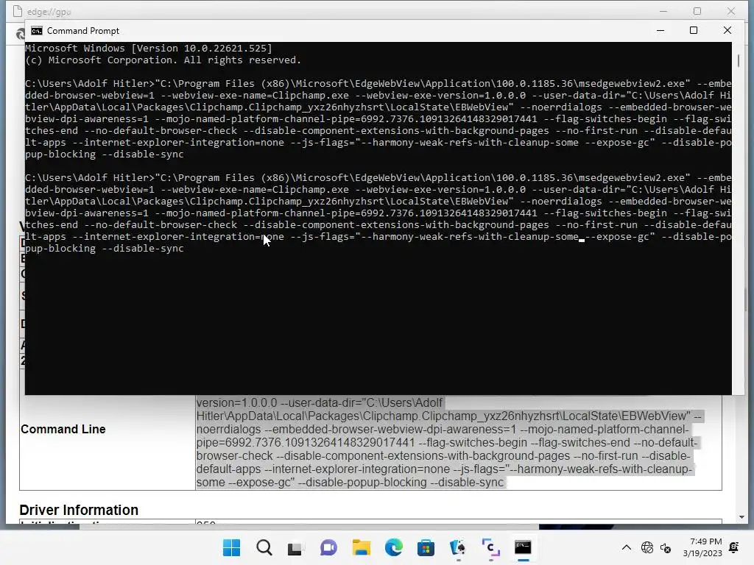
Task: Click the highlighted command line value text
Action: pos(449,442)
